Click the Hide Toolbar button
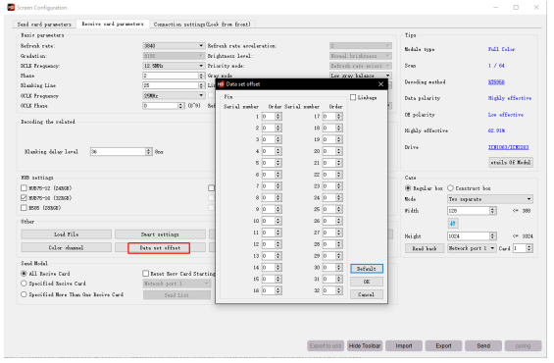This screenshot has height=363, width=554. click(x=365, y=345)
